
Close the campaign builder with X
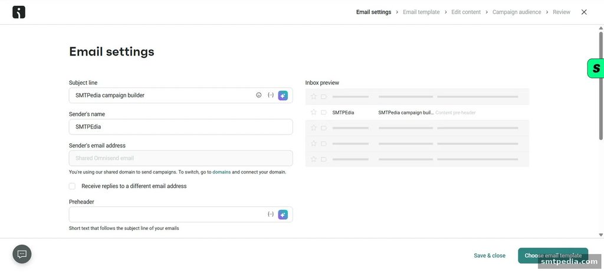(584, 12)
